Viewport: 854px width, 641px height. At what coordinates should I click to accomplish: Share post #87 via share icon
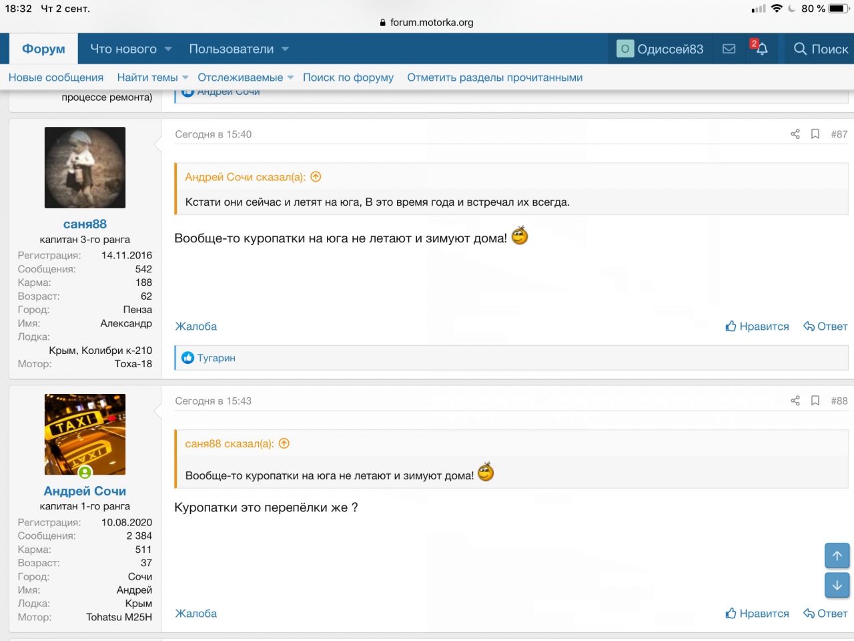(x=795, y=134)
